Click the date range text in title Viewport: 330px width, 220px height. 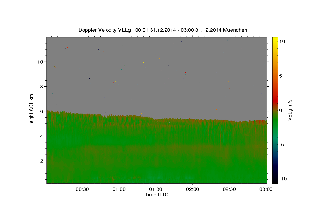coord(178,30)
